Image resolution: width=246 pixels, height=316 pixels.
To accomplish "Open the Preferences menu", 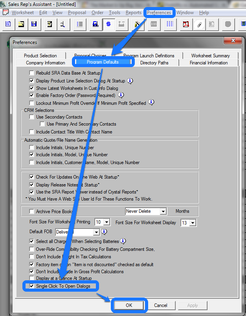I will tap(159, 13).
